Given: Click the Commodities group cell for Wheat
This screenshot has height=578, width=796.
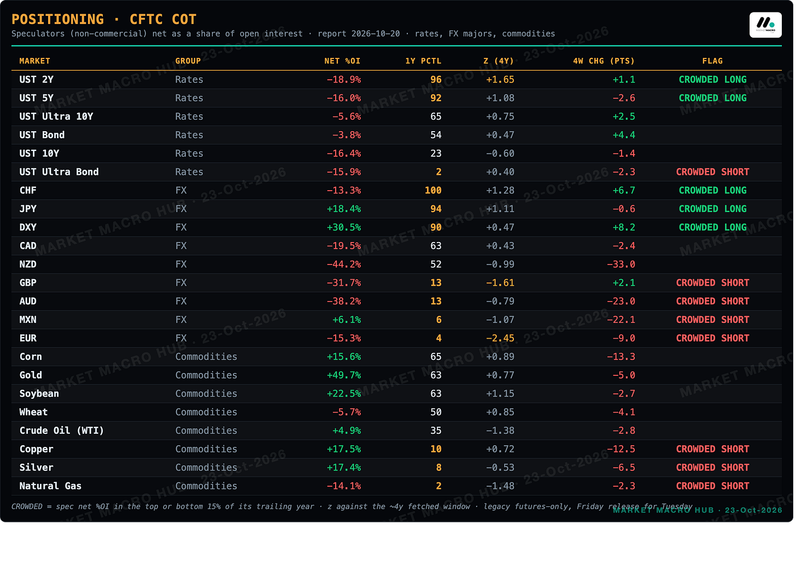Looking at the screenshot, I should 206,412.
